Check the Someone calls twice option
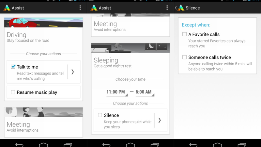 pos(184,57)
